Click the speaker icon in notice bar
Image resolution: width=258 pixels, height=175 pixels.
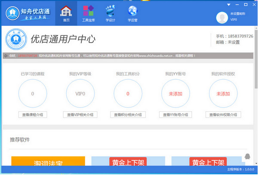pos(6,56)
